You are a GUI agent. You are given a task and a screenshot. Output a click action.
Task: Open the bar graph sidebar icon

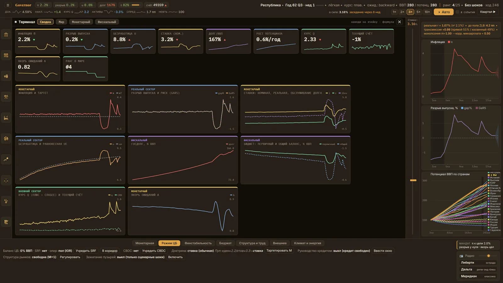pyautogui.click(x=6, y=159)
